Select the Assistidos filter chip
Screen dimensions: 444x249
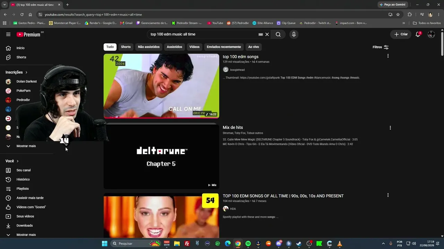[x=174, y=47]
